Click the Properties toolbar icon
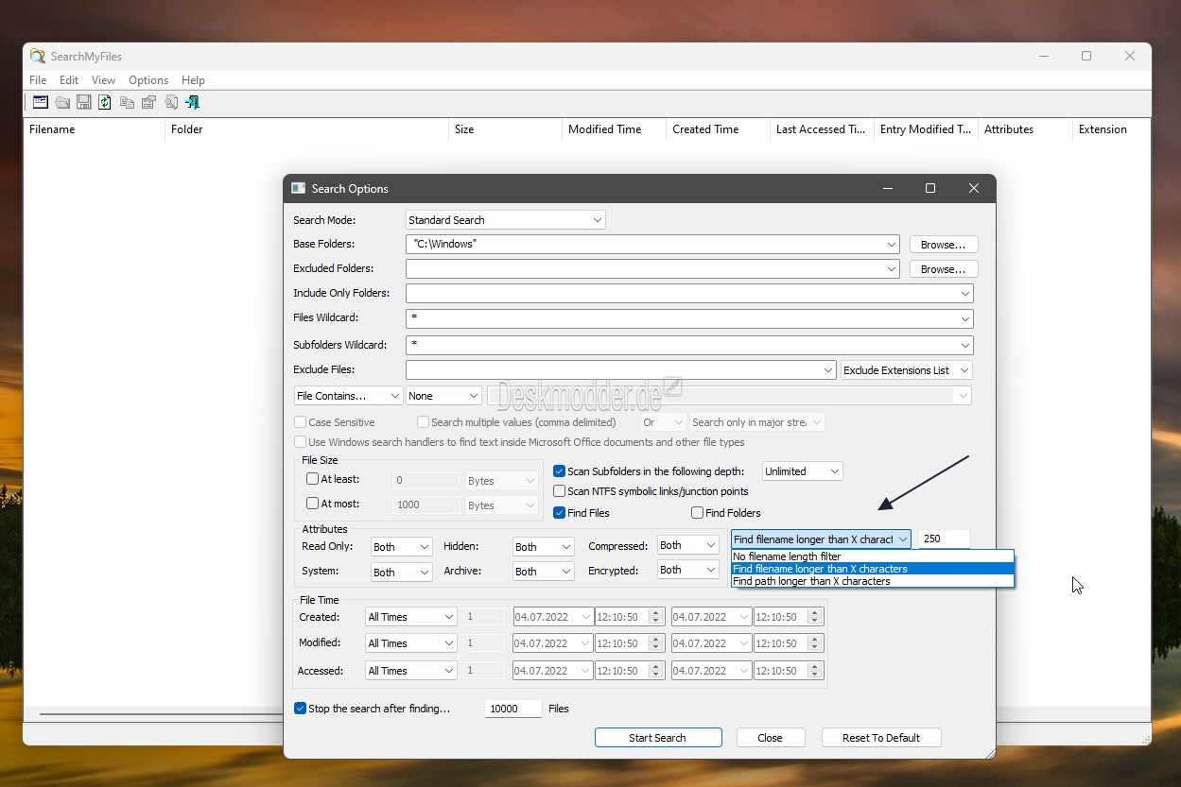The width and height of the screenshot is (1181, 787). coord(148,102)
